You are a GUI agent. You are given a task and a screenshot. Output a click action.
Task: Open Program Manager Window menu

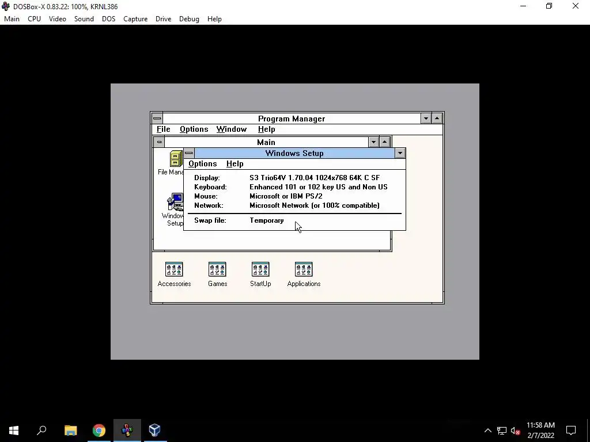pos(232,129)
